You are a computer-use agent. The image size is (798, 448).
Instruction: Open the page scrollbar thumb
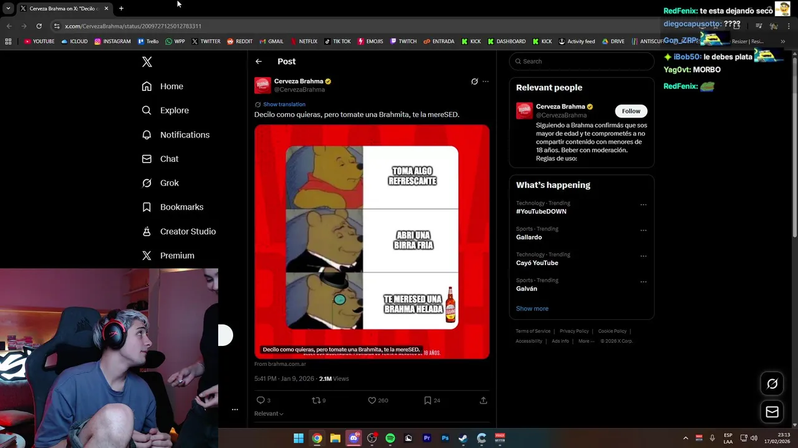794,146
